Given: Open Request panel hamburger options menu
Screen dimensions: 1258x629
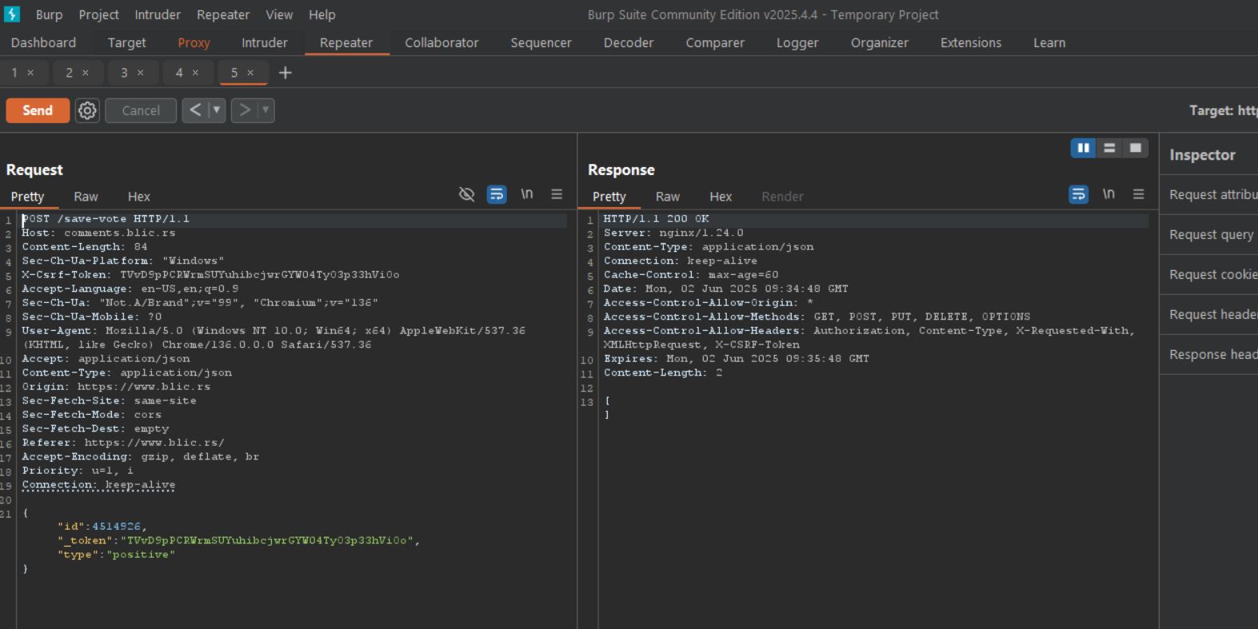Looking at the screenshot, I should point(557,194).
